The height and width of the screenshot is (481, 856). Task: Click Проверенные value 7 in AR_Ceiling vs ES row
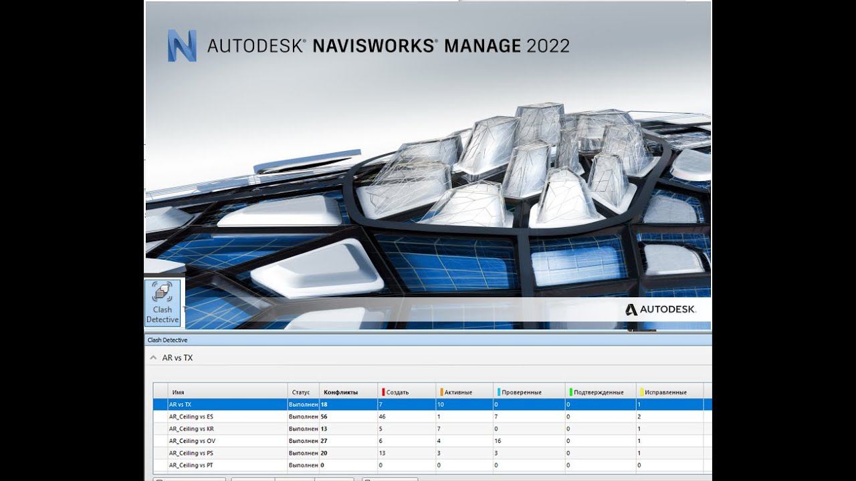pyautogui.click(x=496, y=416)
